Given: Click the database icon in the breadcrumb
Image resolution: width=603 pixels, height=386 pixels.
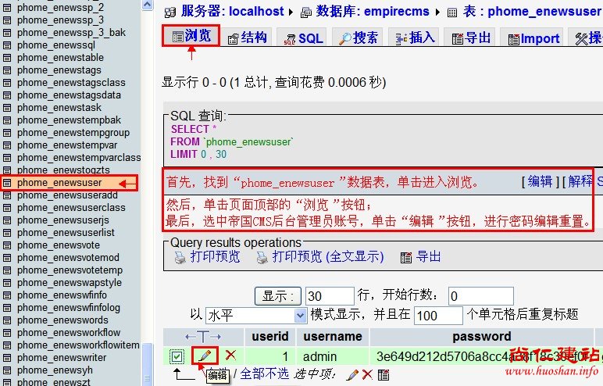Looking at the screenshot, I should pyautogui.click(x=306, y=13).
